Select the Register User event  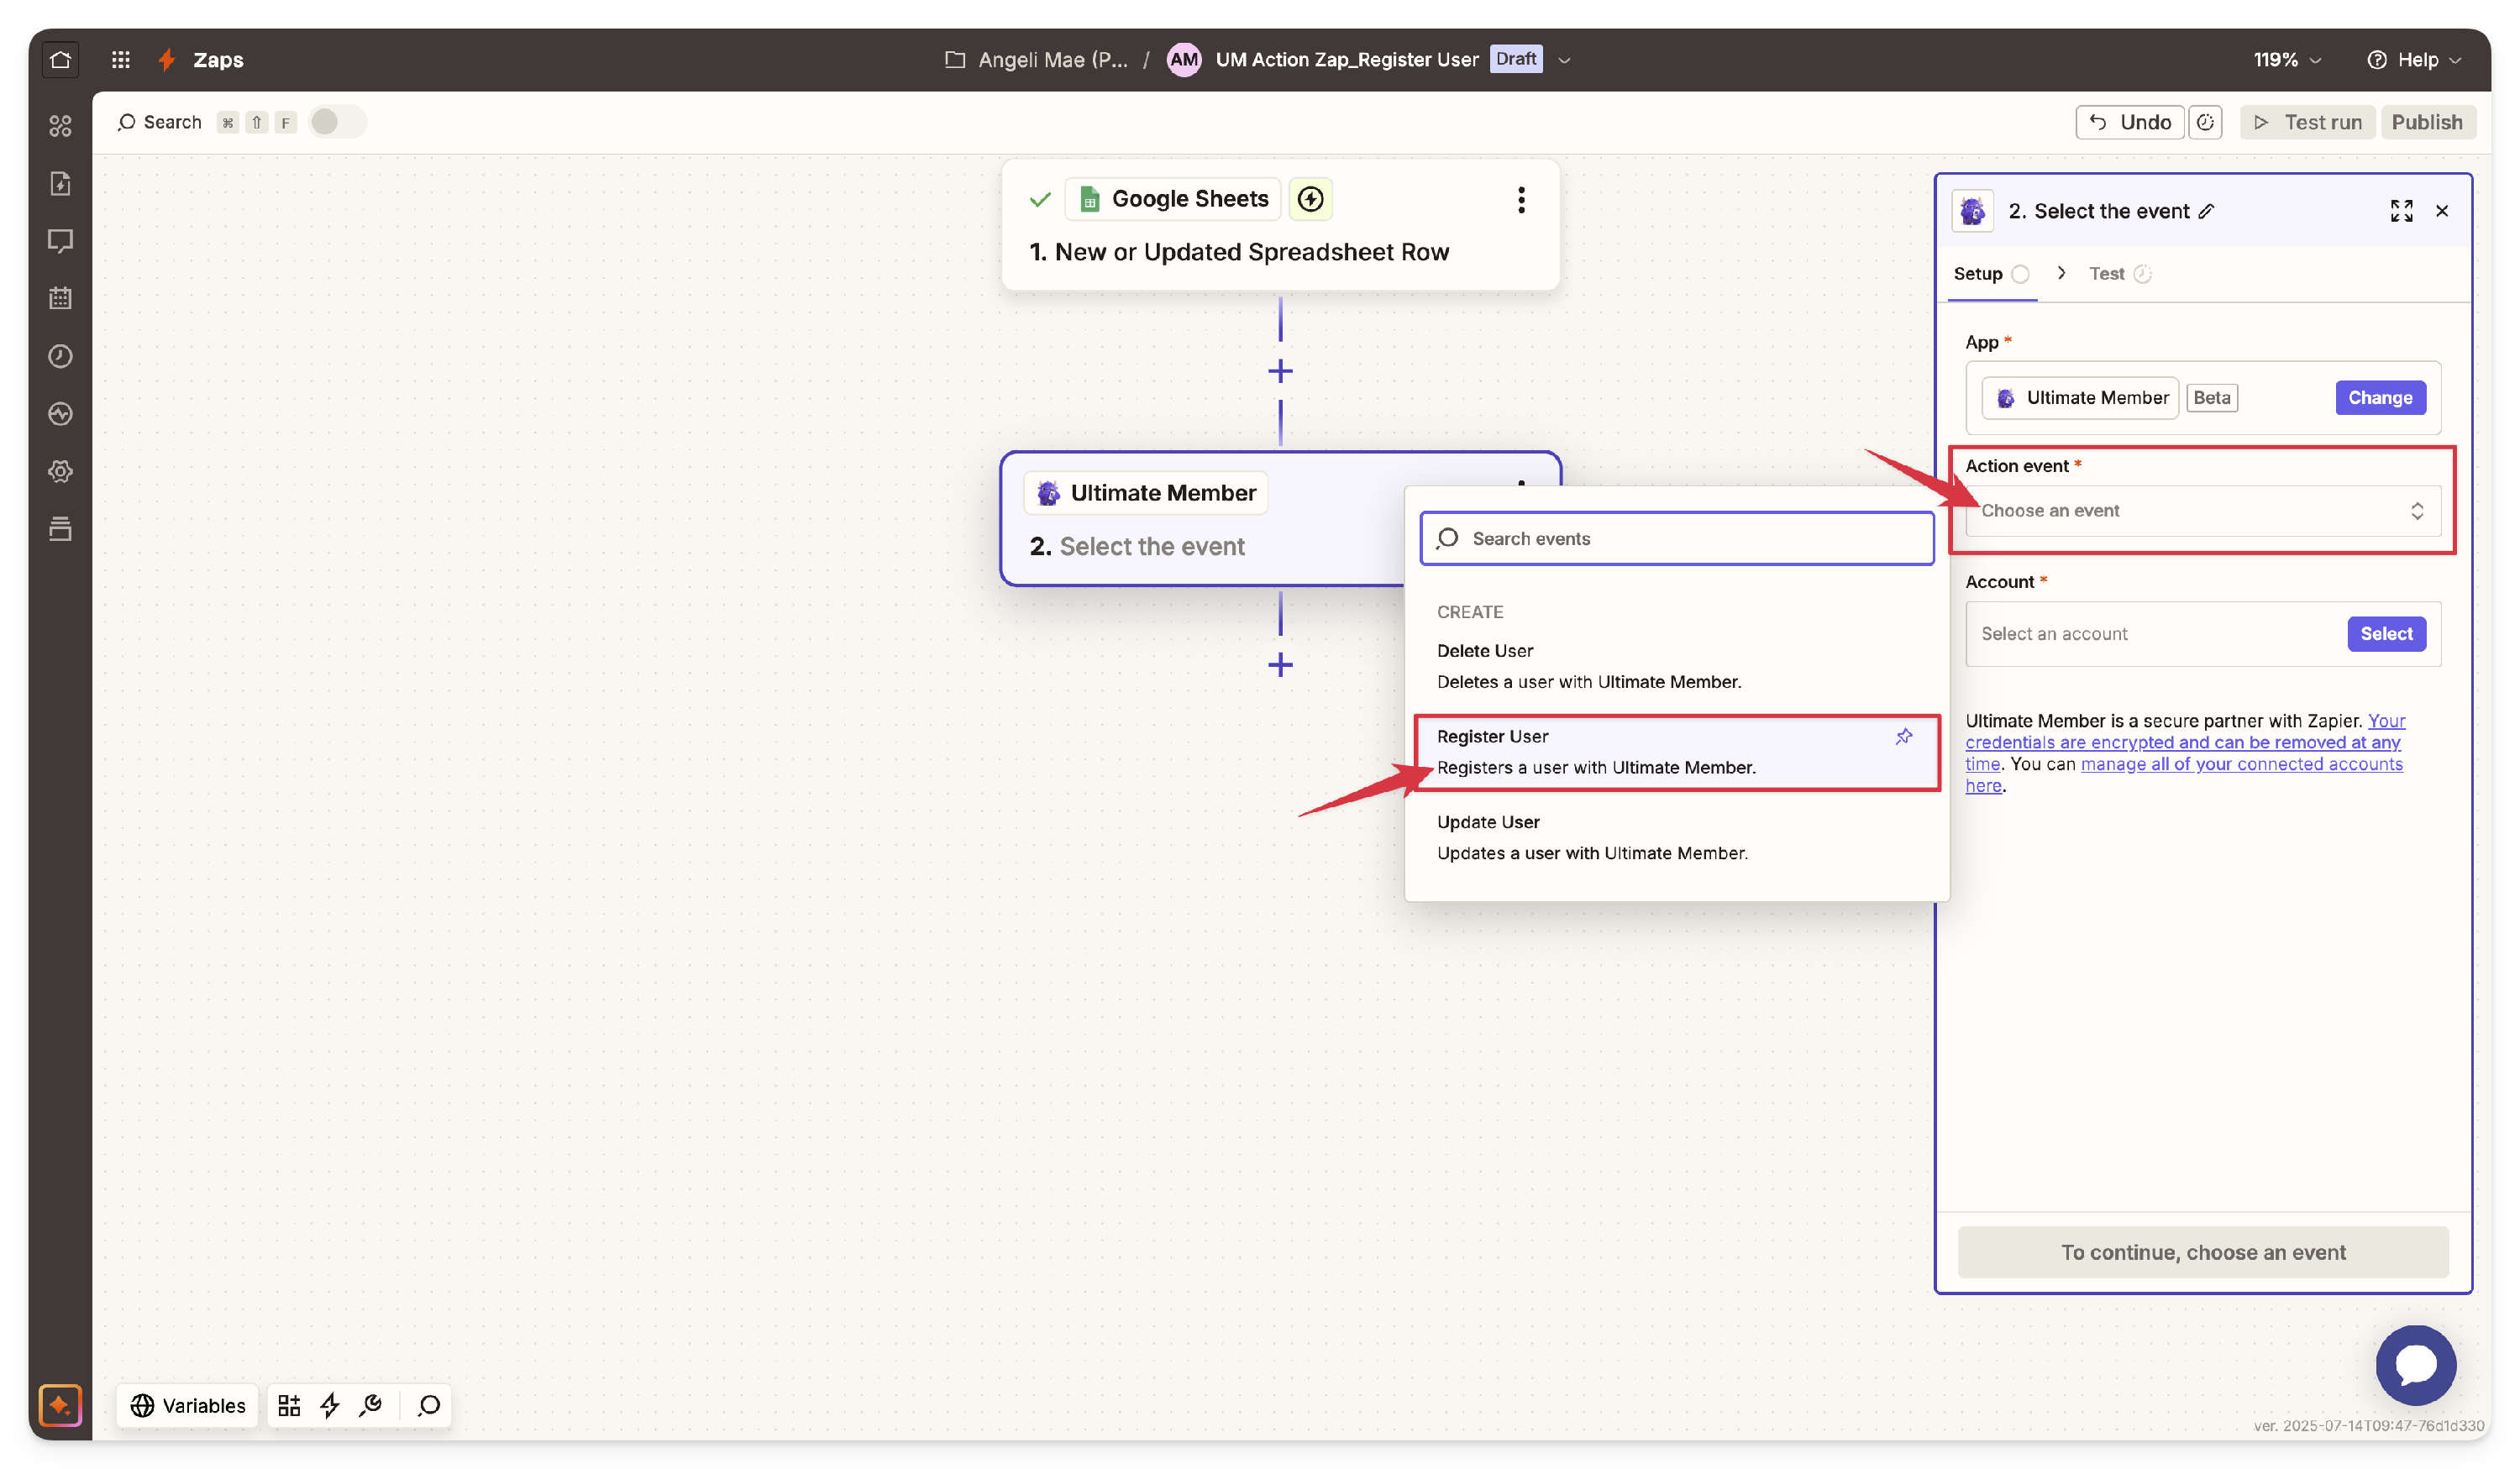pos(1676,752)
